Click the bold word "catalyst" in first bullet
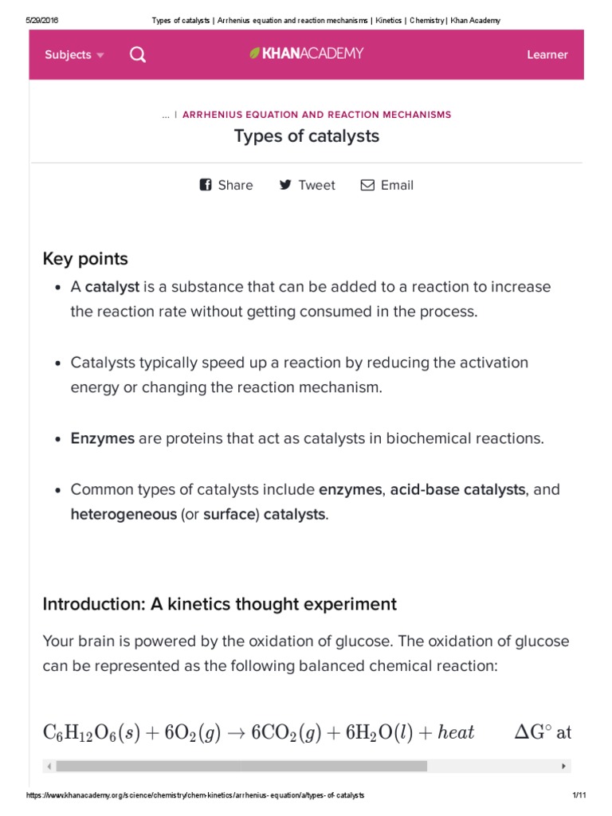This screenshot has width=612, height=816. pos(112,287)
